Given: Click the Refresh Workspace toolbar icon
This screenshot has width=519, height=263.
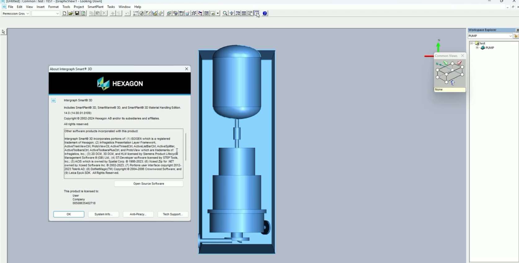Looking at the screenshot, I should point(83,13).
